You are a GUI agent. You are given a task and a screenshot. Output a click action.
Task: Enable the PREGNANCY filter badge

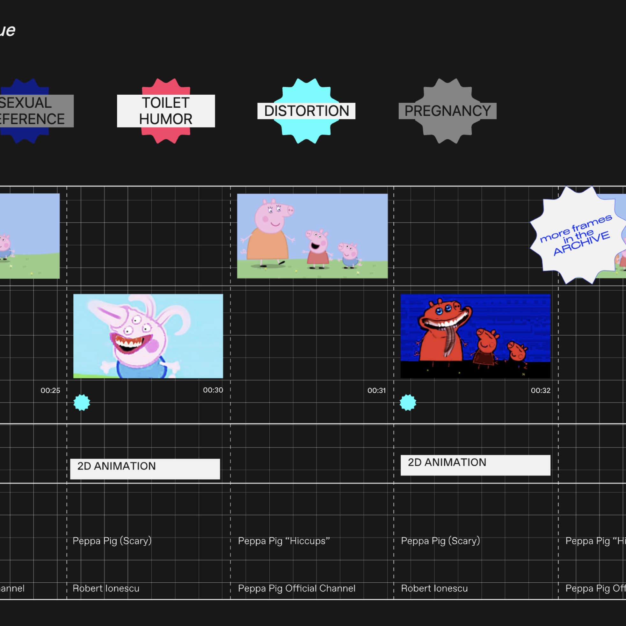point(447,111)
